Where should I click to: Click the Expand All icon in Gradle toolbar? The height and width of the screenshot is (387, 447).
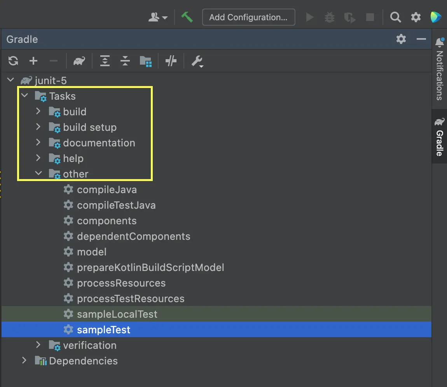point(105,61)
